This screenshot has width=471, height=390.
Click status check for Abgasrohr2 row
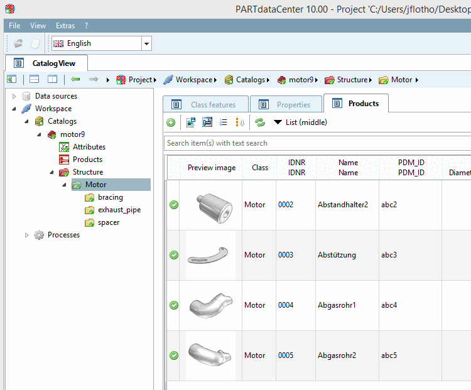tap(174, 355)
